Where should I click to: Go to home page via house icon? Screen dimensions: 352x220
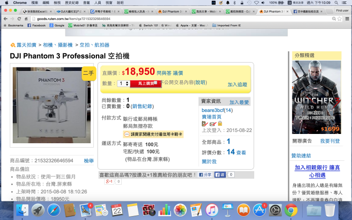[26, 19]
